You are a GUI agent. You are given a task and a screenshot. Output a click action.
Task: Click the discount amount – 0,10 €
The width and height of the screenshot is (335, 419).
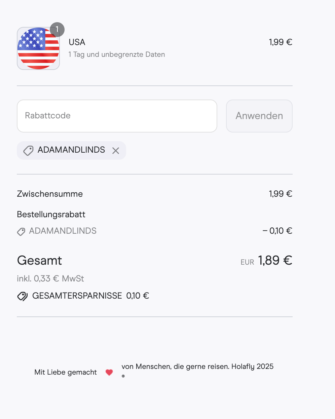(x=277, y=231)
